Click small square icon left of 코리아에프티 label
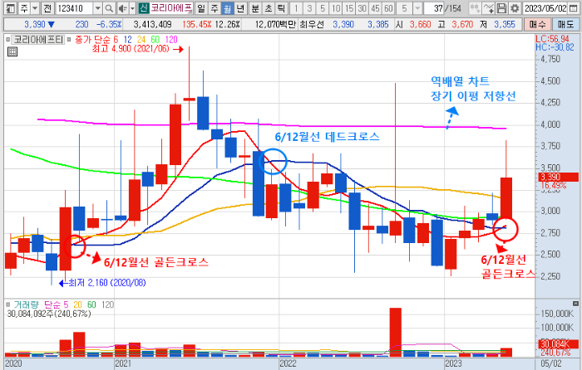The image size is (582, 370). pos(7,40)
